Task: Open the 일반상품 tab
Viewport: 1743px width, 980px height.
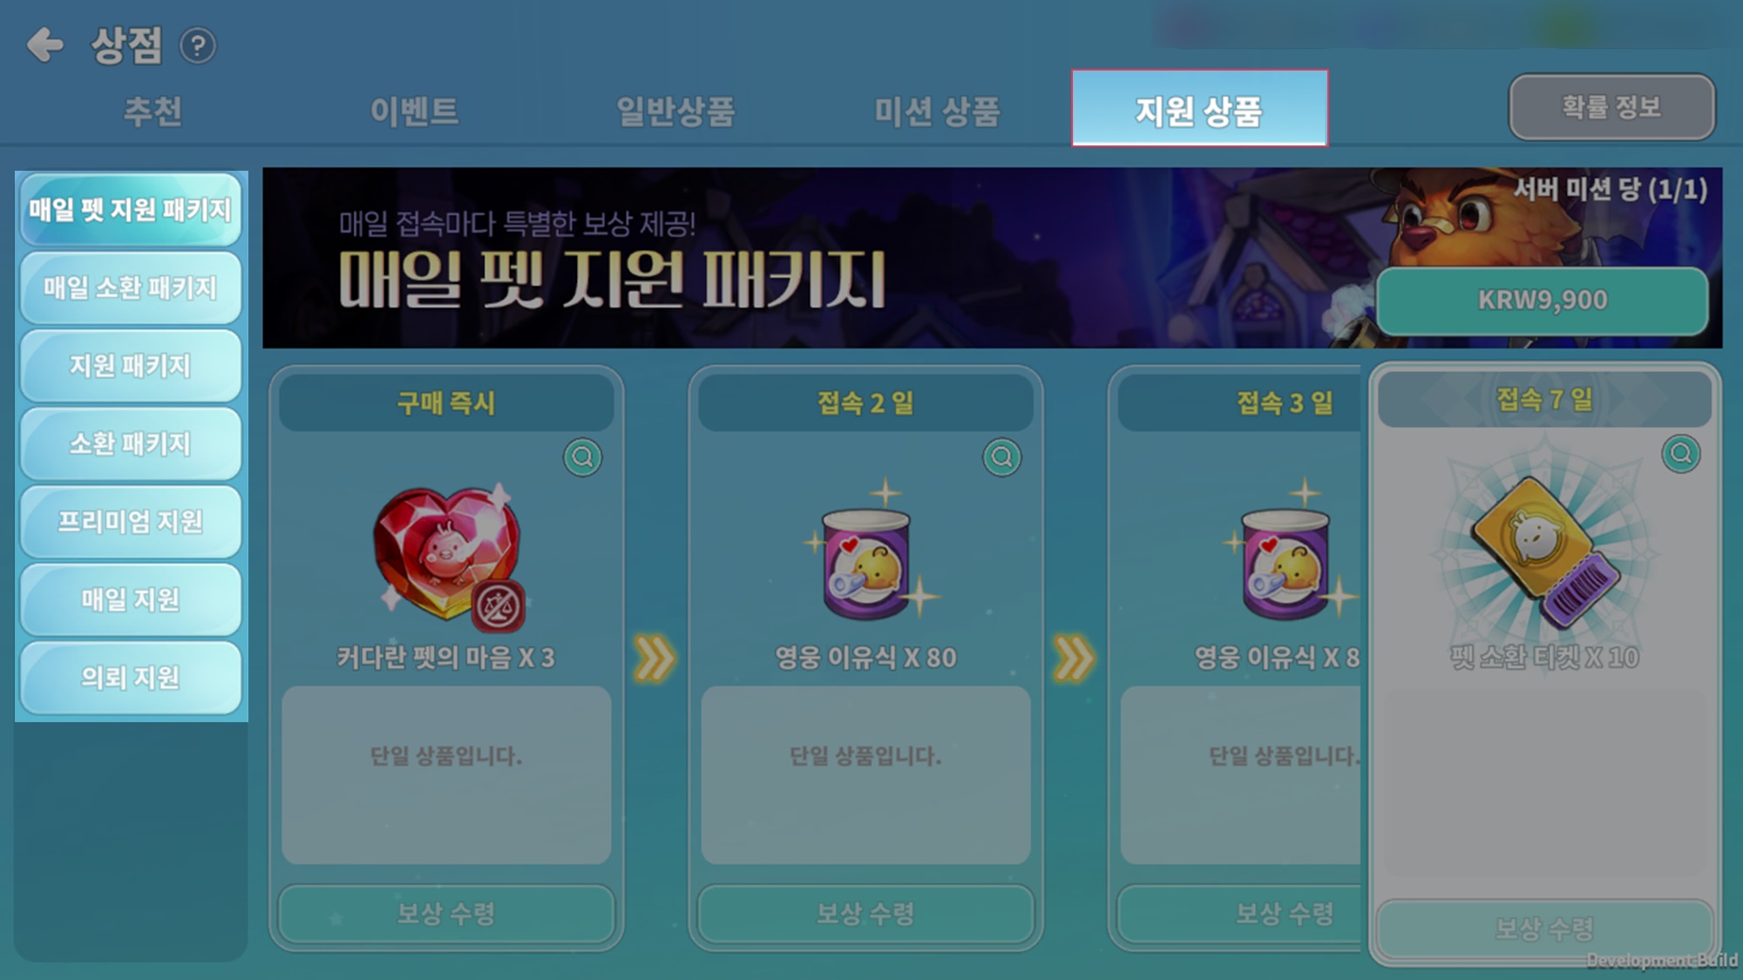Action: pyautogui.click(x=675, y=111)
